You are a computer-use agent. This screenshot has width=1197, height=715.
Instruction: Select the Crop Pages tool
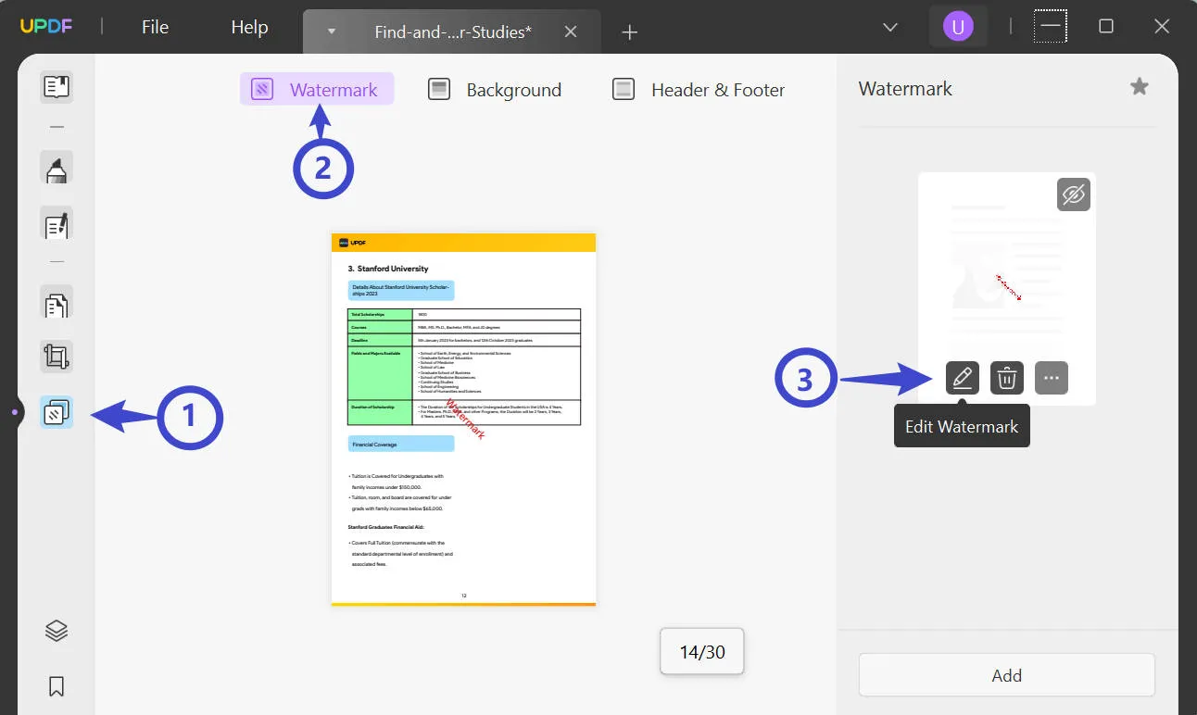coord(56,357)
